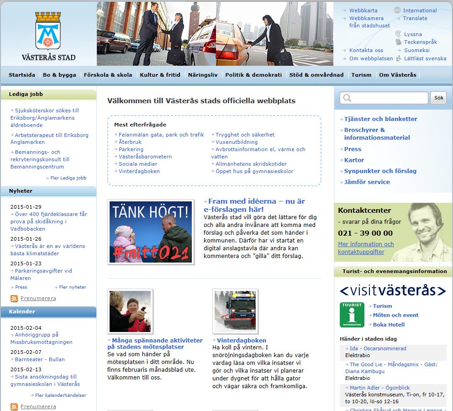Click the International globe icon
The width and height of the screenshot is (453, 411).
[x=397, y=10]
